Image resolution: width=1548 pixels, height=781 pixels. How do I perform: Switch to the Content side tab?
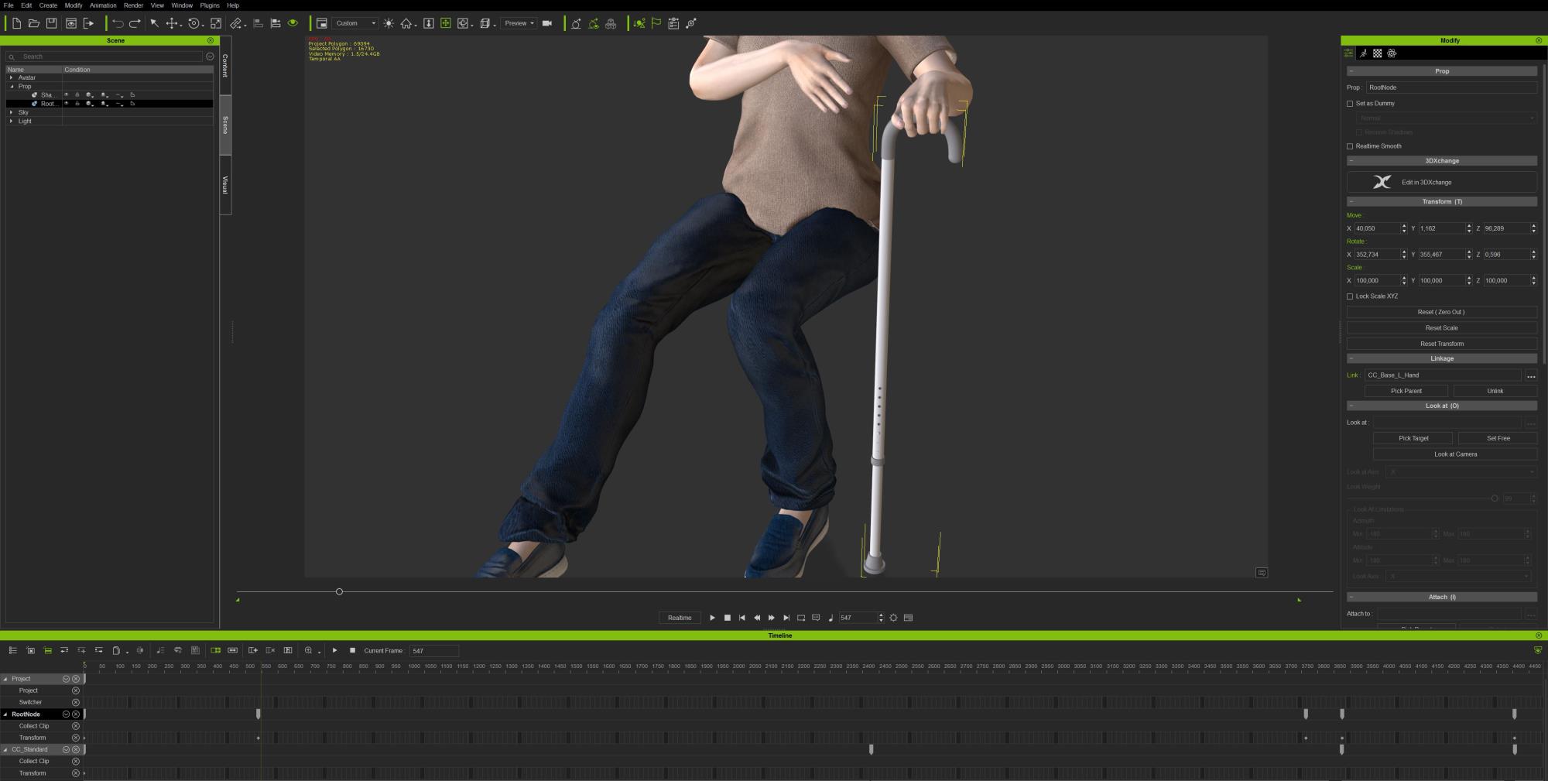click(225, 66)
